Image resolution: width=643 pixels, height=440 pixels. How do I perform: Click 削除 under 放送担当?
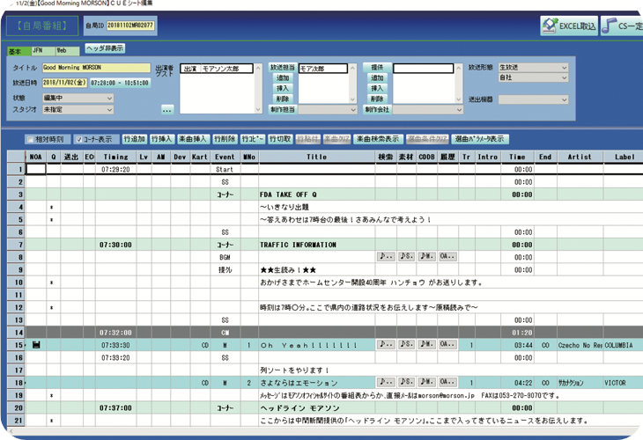[x=283, y=99]
